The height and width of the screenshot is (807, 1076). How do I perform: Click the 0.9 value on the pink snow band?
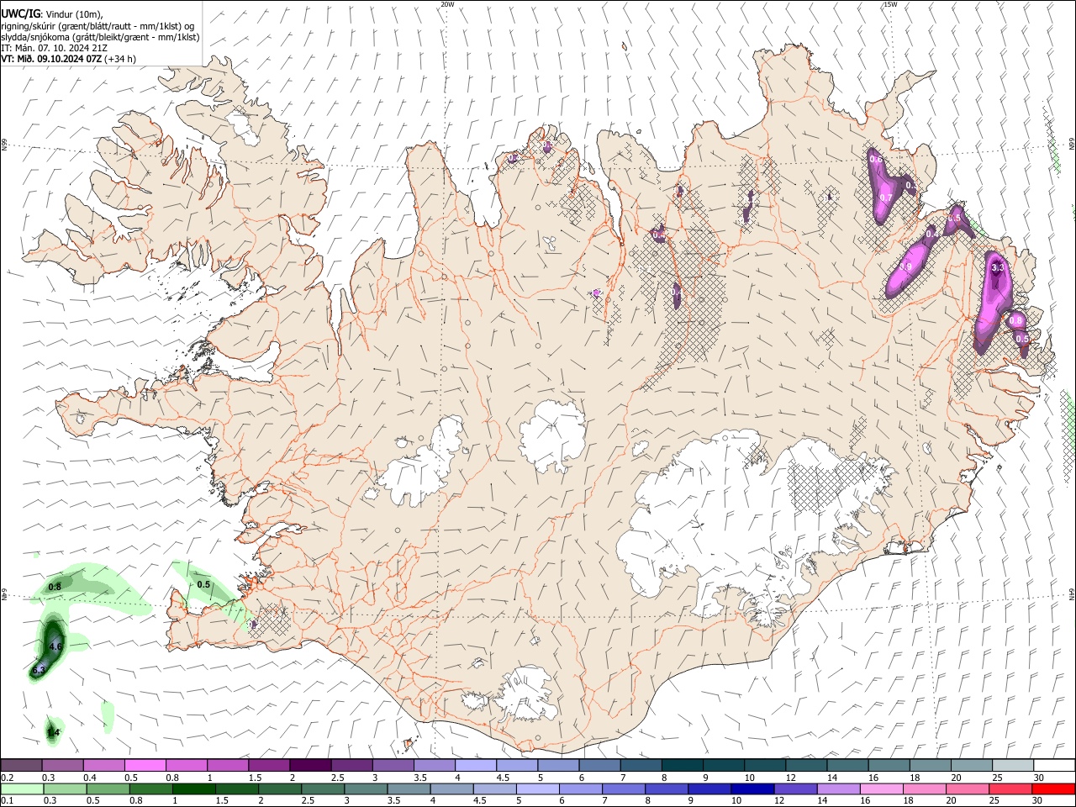(906, 266)
